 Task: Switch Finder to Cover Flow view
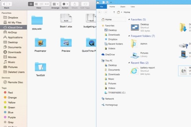click(x=47, y=4)
